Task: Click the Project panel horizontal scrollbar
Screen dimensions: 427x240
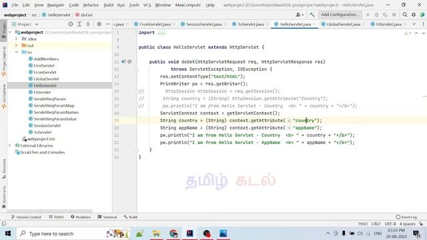Action: pos(50,211)
